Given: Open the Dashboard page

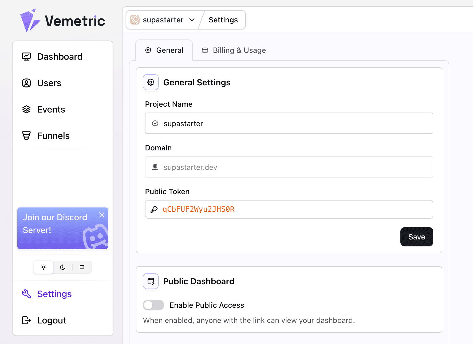Looking at the screenshot, I should pyautogui.click(x=63, y=57).
